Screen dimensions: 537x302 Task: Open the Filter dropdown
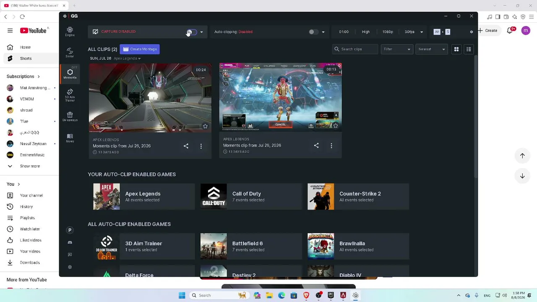point(397,49)
